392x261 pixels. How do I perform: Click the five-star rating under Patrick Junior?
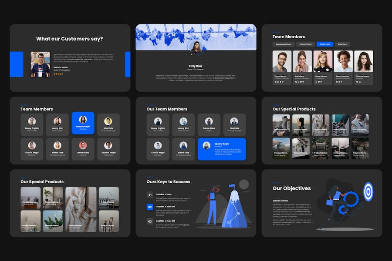click(58, 74)
